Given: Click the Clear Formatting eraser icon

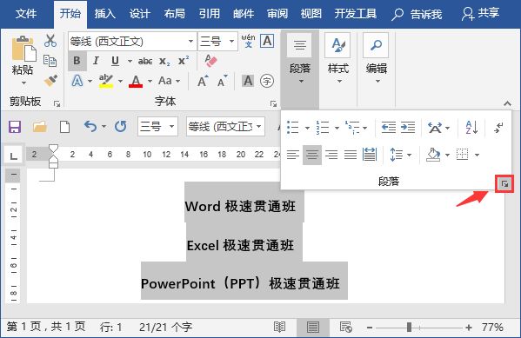Looking at the screenshot, I should 210,61.
